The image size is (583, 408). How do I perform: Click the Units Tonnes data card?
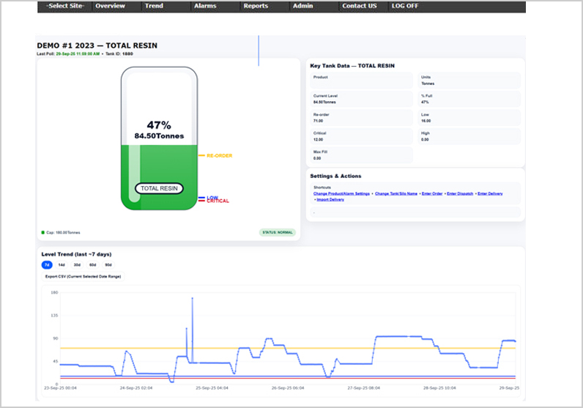click(469, 81)
